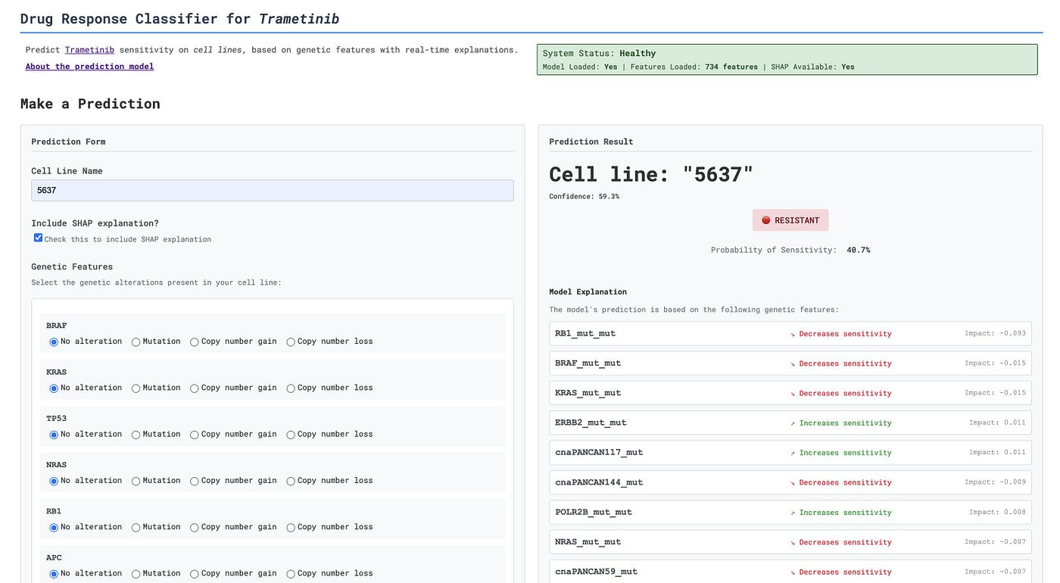The width and height of the screenshot is (1060, 583).
Task: Click the cnaPANCAN144_mut feature name
Action: (x=599, y=482)
